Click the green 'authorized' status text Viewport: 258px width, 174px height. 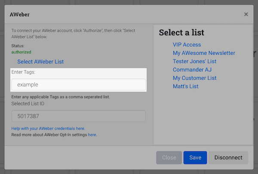tap(21, 52)
